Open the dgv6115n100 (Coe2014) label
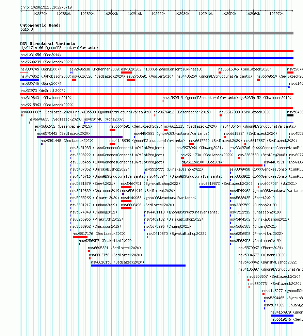 point(203,162)
